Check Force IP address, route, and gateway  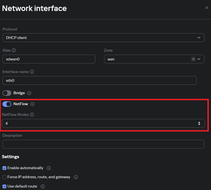pyautogui.click(x=4, y=177)
